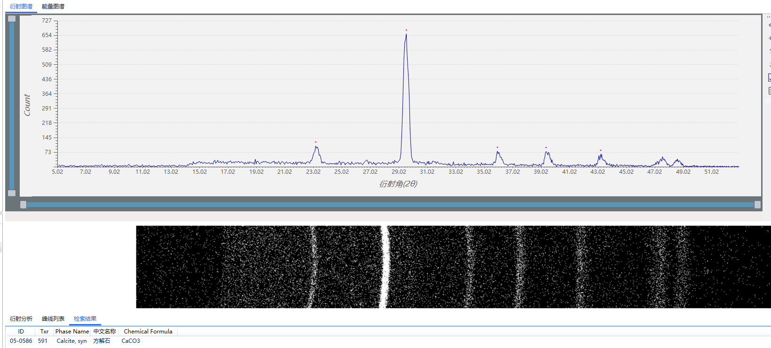
Task: Select the 衍射图谱 tab
Action: pos(21,7)
